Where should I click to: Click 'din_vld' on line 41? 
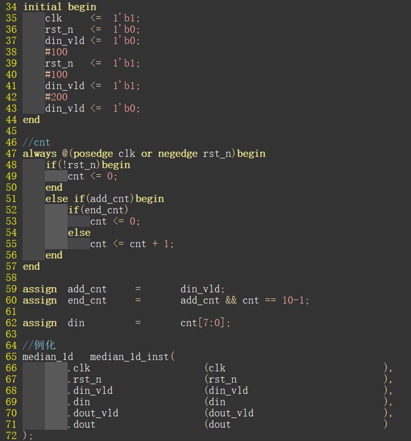pyautogui.click(x=65, y=86)
